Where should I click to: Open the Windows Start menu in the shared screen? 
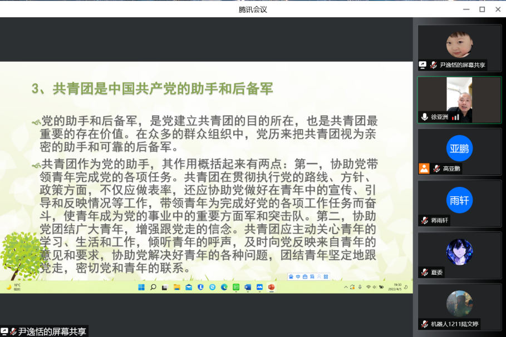[x=141, y=287]
